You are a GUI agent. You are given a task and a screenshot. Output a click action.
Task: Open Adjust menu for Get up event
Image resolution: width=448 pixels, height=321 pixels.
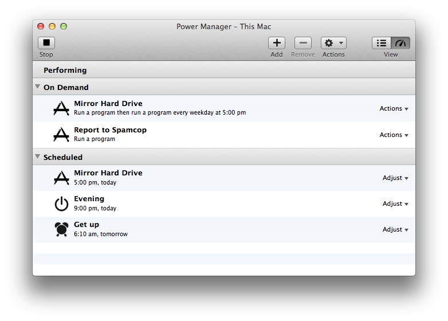click(x=395, y=229)
